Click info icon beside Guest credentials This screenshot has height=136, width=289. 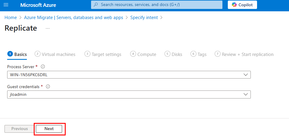click(48, 87)
